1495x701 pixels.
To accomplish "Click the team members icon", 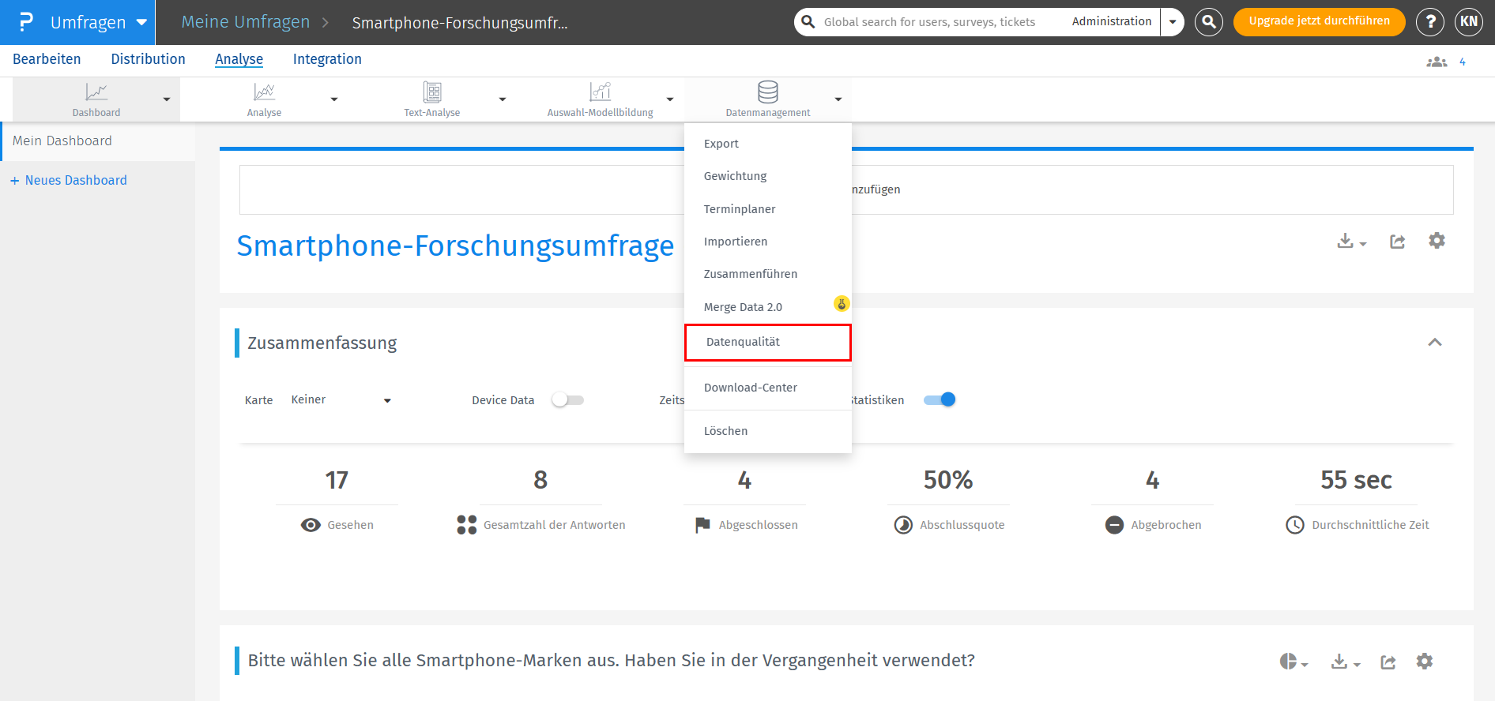I will pos(1437,62).
